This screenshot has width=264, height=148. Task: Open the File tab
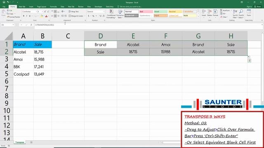tap(4, 7)
